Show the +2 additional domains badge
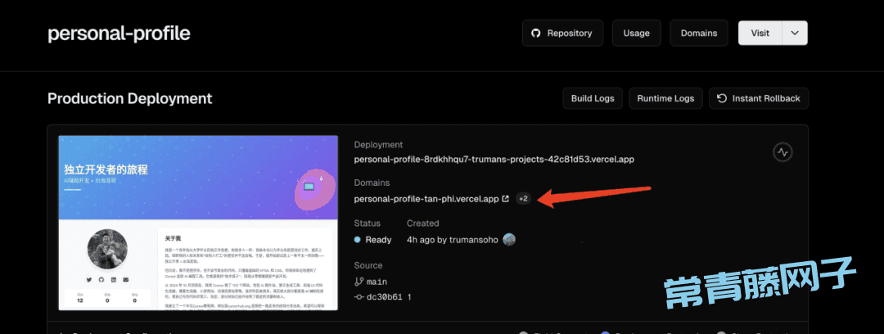The height and width of the screenshot is (334, 884). [523, 199]
